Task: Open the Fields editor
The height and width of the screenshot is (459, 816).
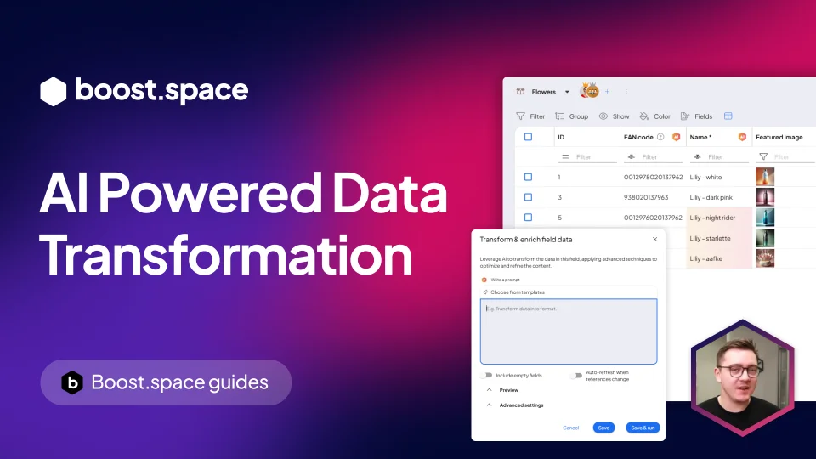Action: (x=696, y=116)
